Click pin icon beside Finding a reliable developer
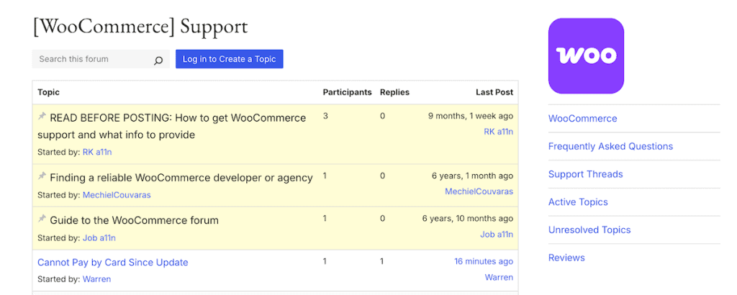 [42, 176]
